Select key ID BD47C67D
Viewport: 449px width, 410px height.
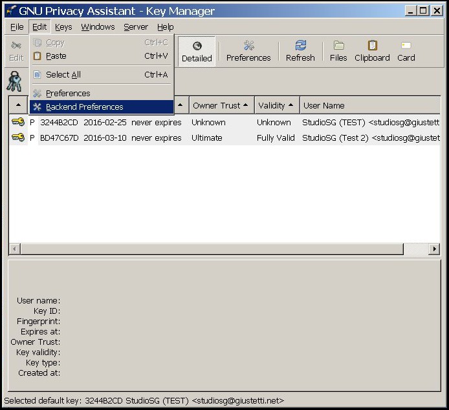click(59, 138)
